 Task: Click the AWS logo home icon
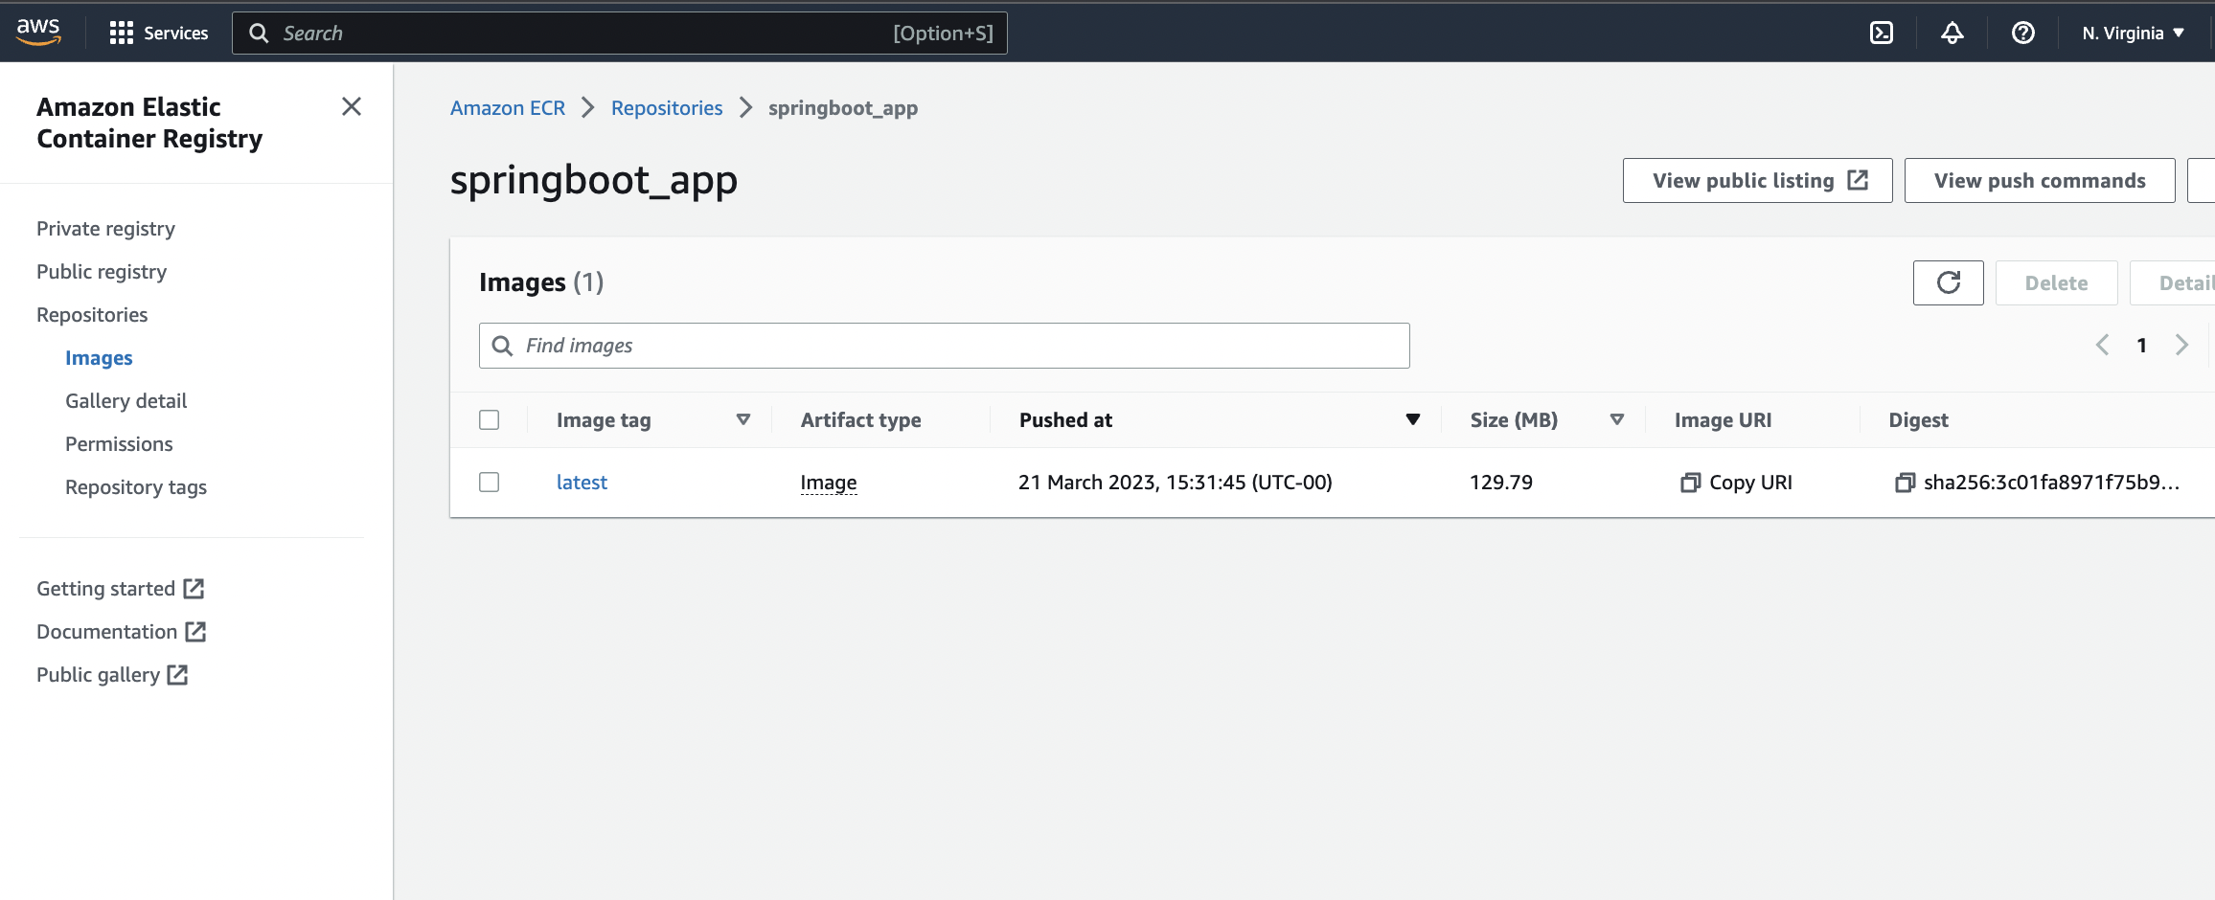pos(38,32)
